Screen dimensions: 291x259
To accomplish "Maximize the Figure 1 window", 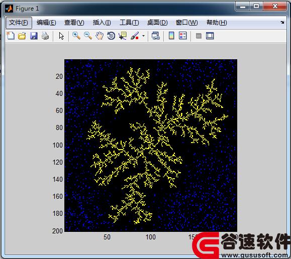I will click(x=256, y=7).
